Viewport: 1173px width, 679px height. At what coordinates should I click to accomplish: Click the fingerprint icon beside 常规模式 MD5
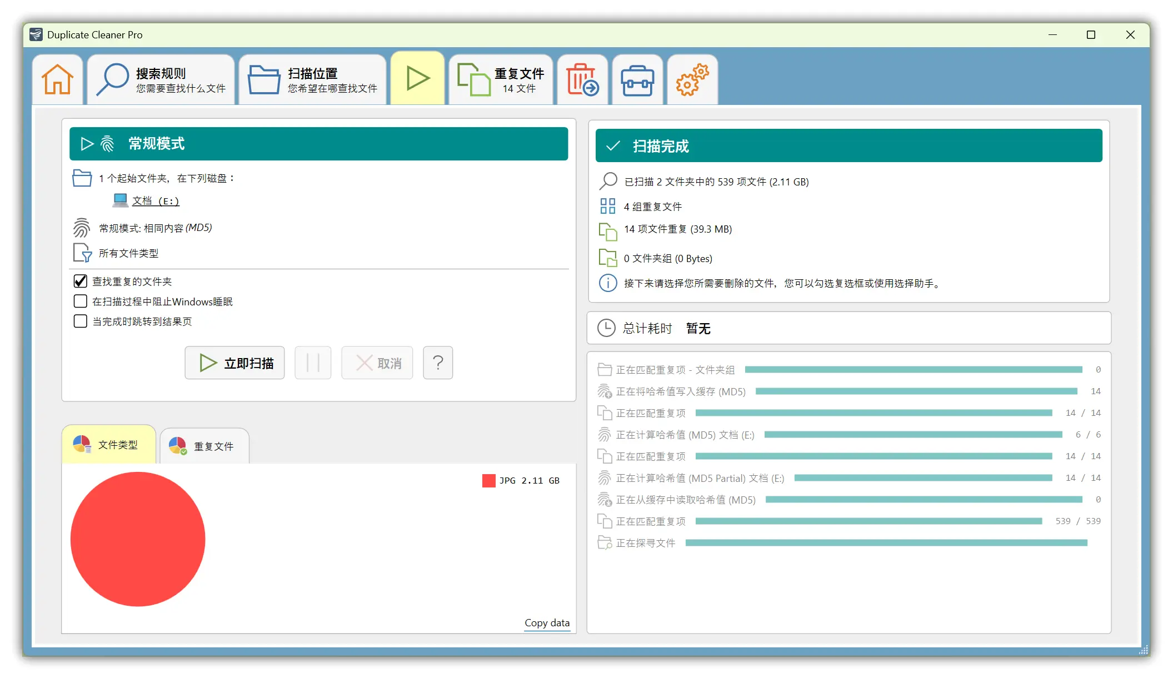(82, 228)
